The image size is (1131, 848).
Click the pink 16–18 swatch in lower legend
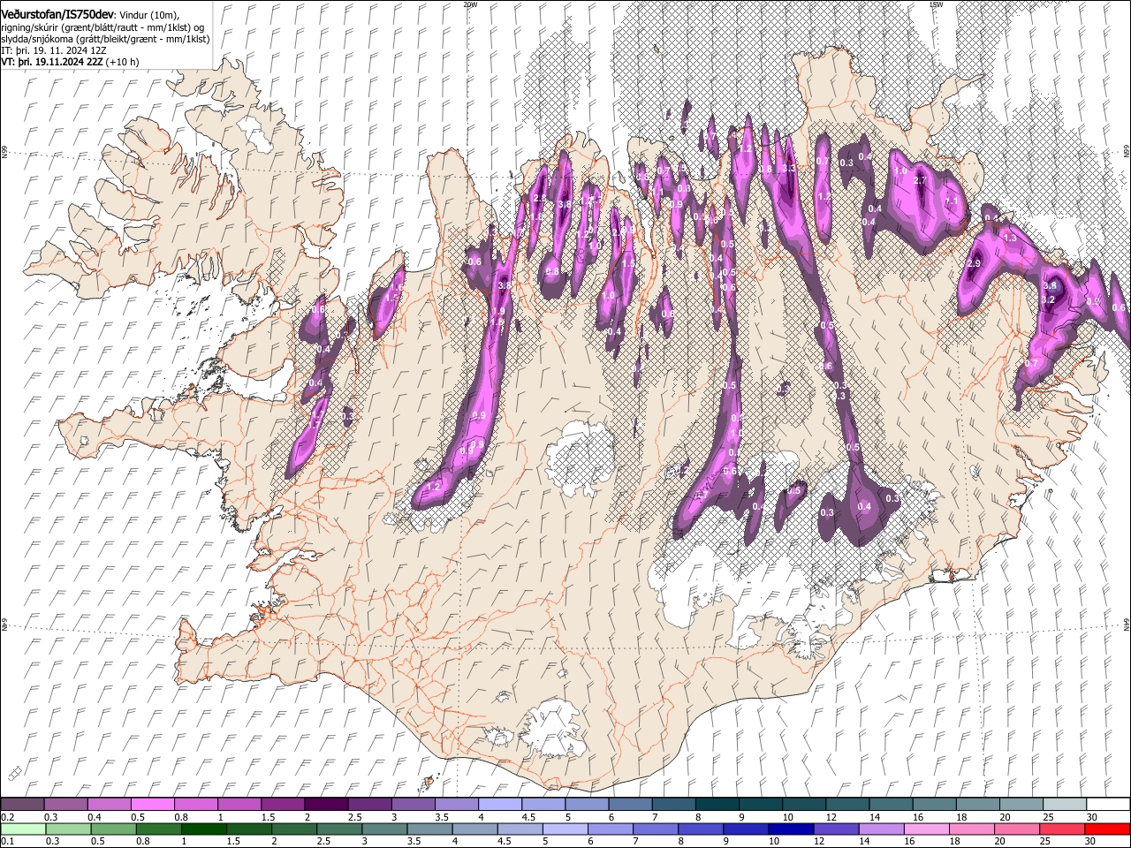[x=925, y=829]
